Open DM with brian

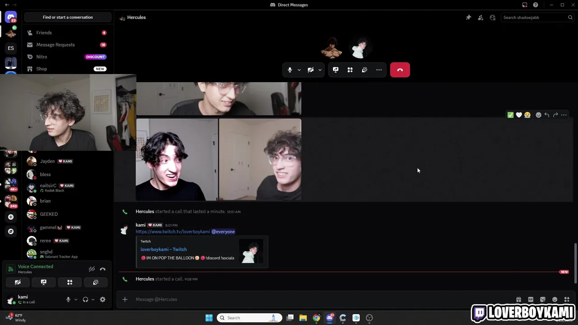coord(68,201)
